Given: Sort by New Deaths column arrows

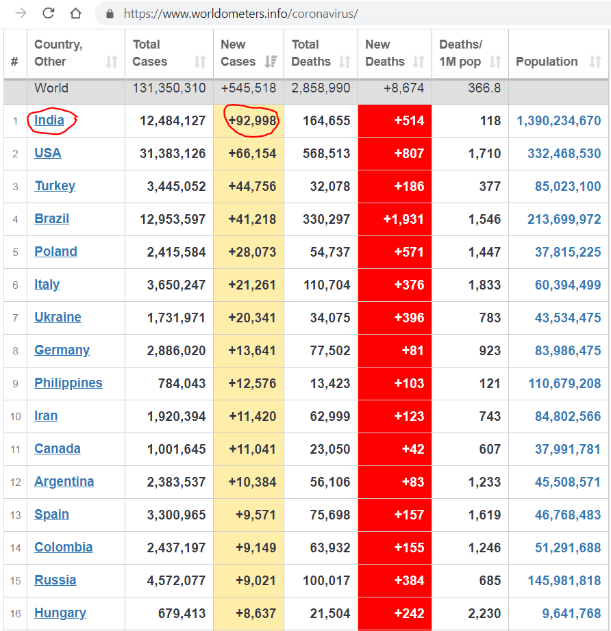Looking at the screenshot, I should [x=419, y=62].
